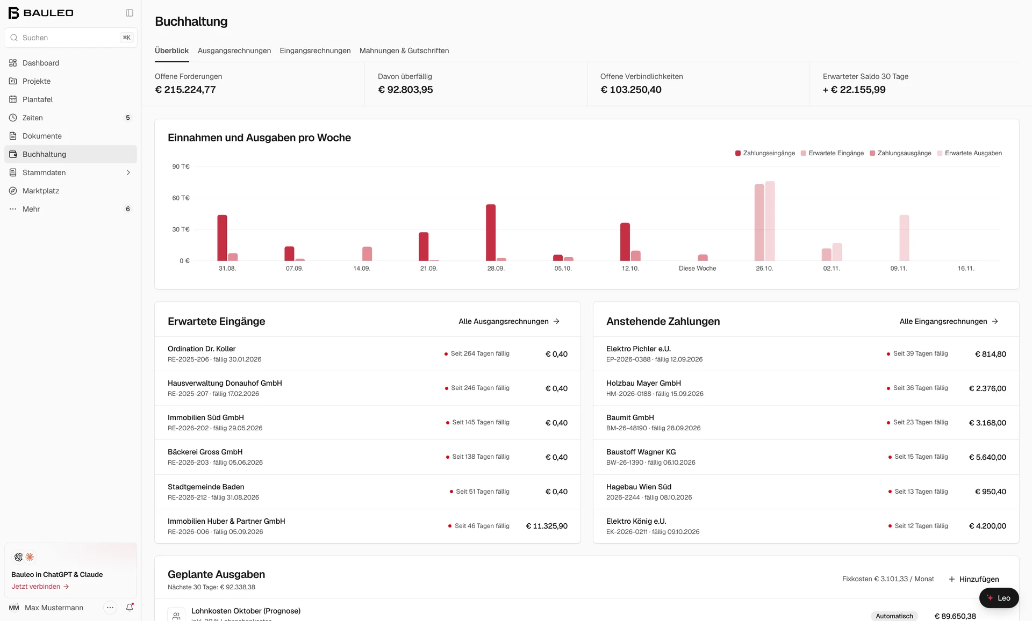Screen dimensions: 1032x621
Task: Open Marktplatz compass item
Action: [70, 191]
